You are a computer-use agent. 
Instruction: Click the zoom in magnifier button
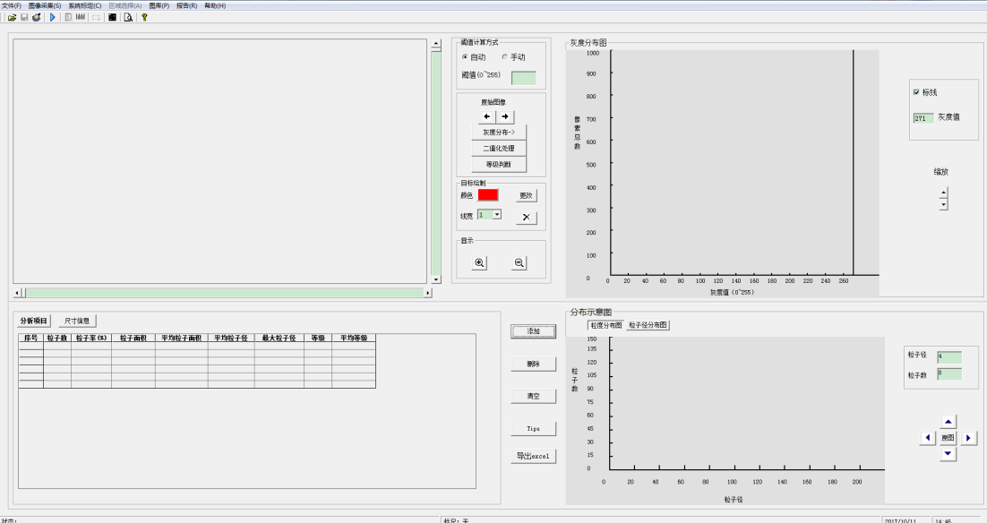(480, 263)
